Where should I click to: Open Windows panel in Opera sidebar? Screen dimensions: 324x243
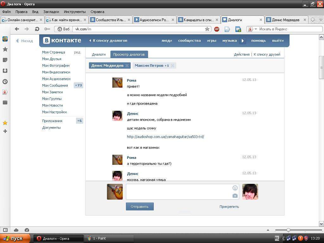click(5, 102)
